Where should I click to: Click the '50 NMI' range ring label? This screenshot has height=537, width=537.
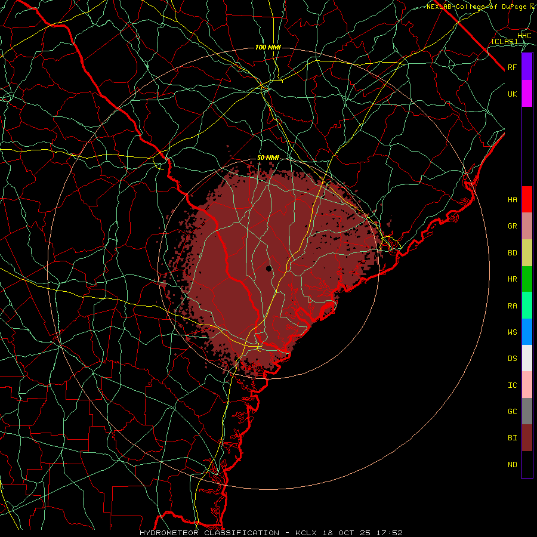pos(268,158)
